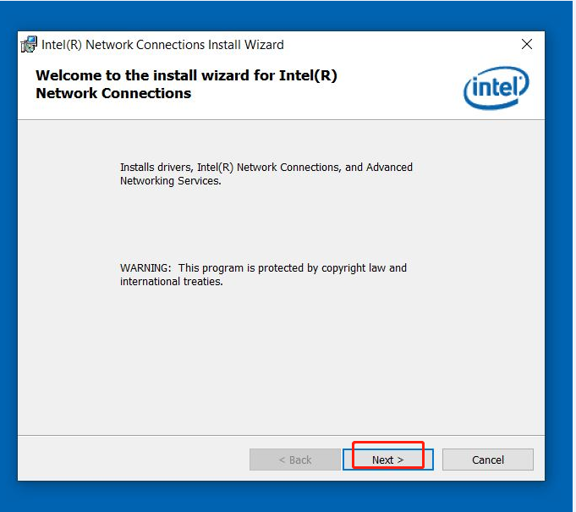Click the installer icon in the title bar

click(x=29, y=45)
